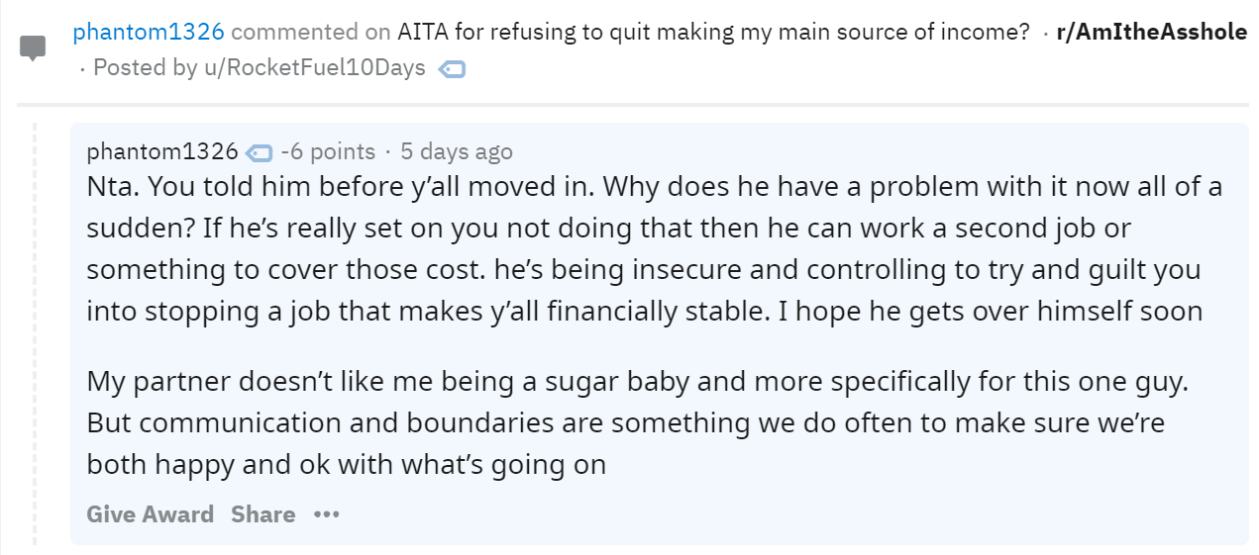Click the comment paragraph starting with "Nta."
This screenshot has height=555, width=1259.
(654, 248)
